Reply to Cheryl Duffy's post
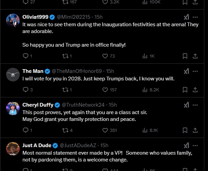Screen dimensions: 208x171 pos(26,130)
